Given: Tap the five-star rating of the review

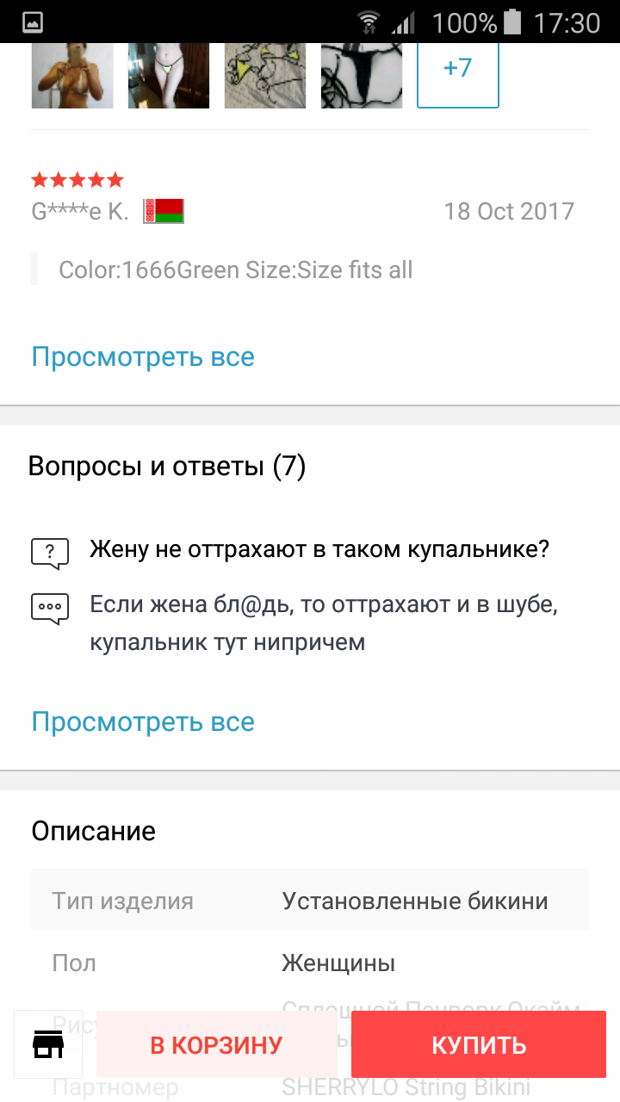Looking at the screenshot, I should [x=77, y=180].
